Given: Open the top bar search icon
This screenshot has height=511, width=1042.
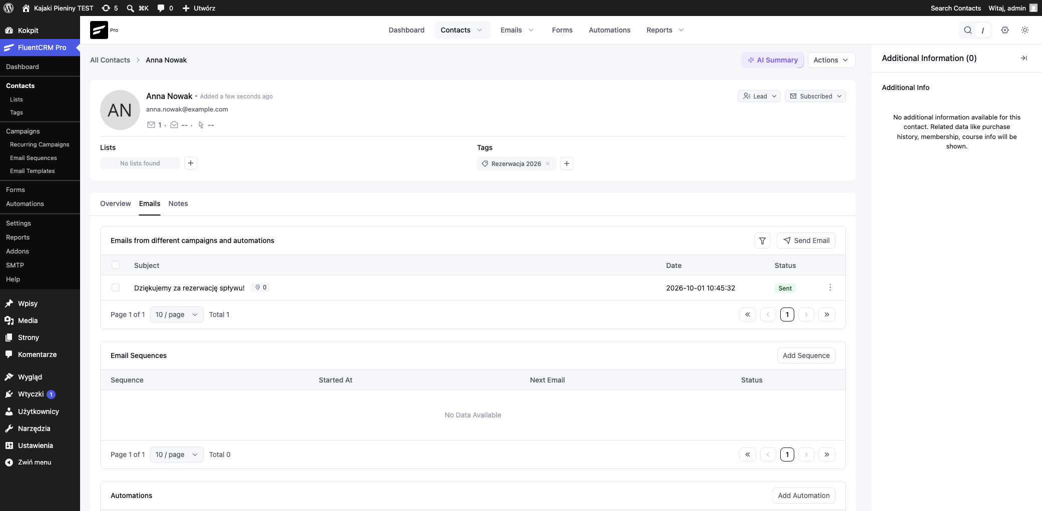Looking at the screenshot, I should tap(968, 30).
